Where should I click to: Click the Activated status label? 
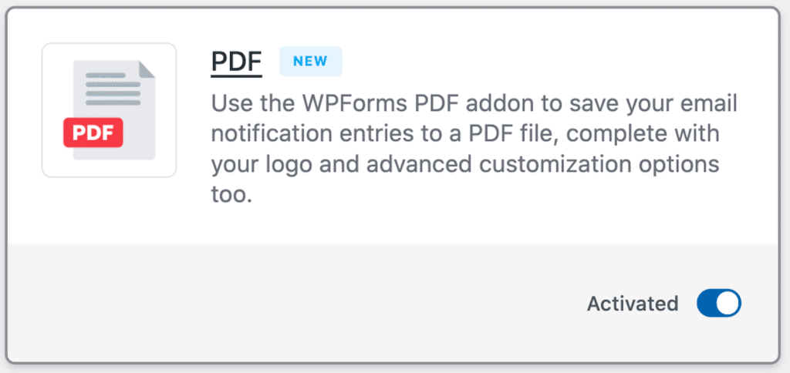(x=633, y=304)
